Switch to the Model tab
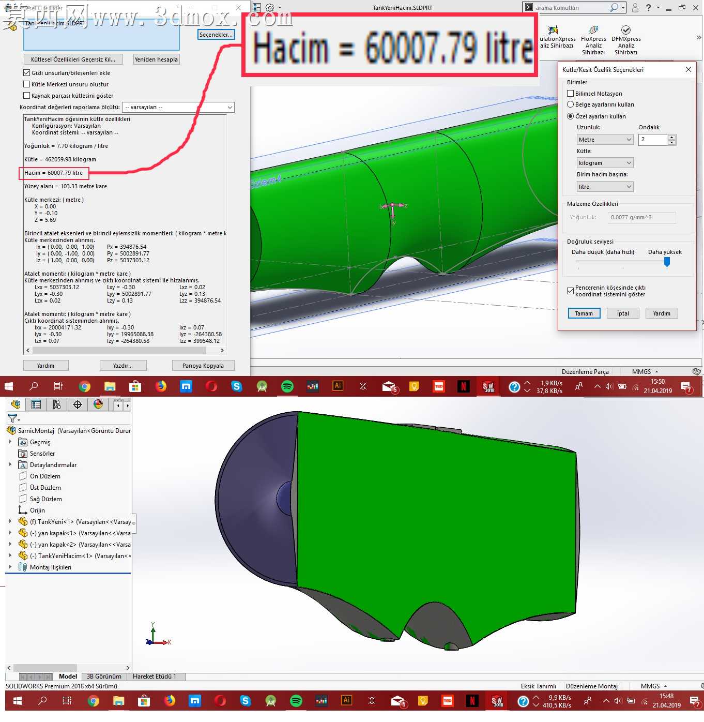 (68, 676)
